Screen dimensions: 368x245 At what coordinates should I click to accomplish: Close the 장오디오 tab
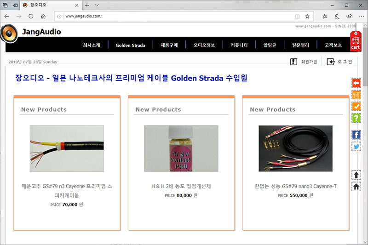coord(76,5)
